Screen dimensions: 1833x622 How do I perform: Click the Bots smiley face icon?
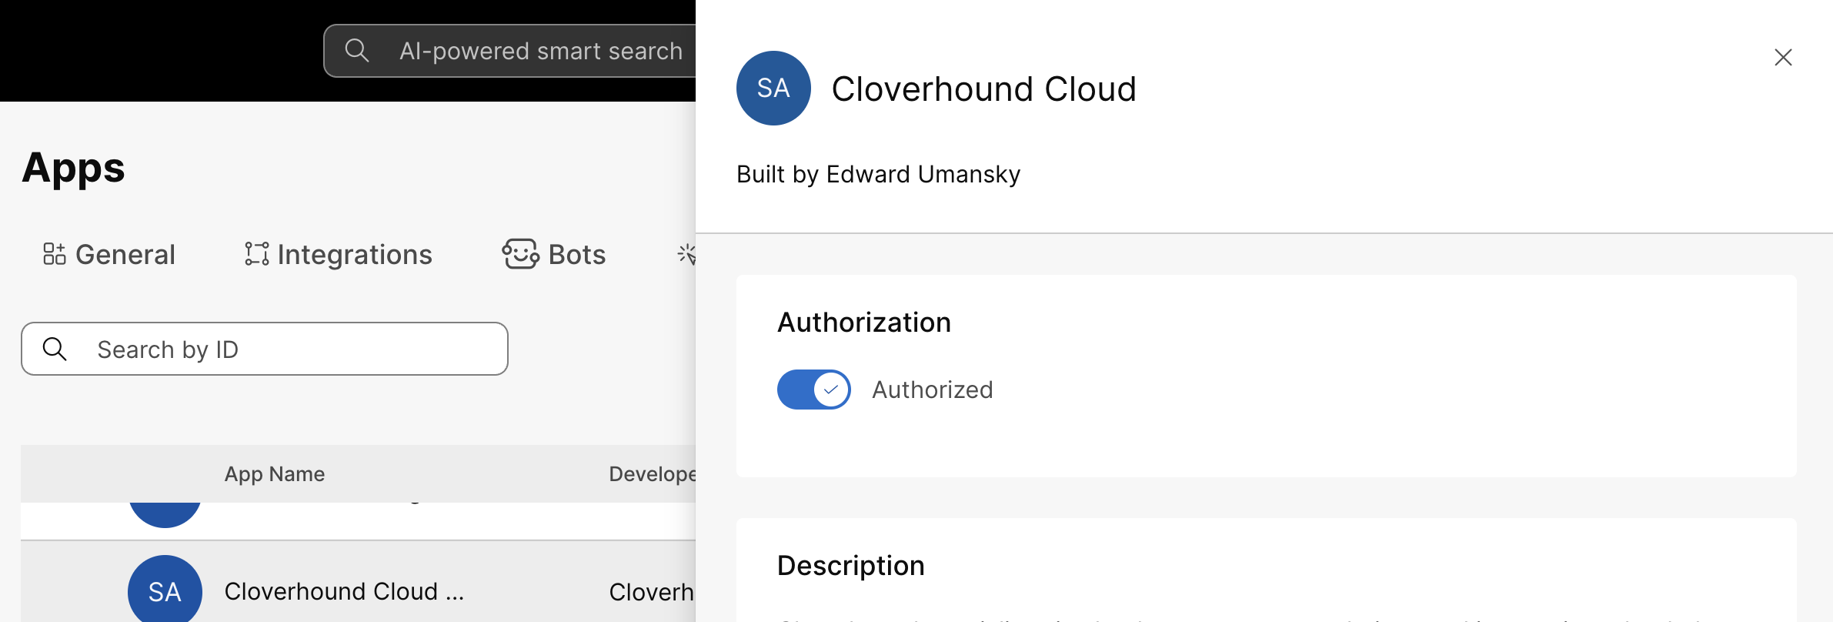[520, 254]
